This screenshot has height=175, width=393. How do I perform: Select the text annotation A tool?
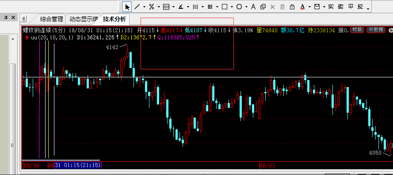[253, 7]
